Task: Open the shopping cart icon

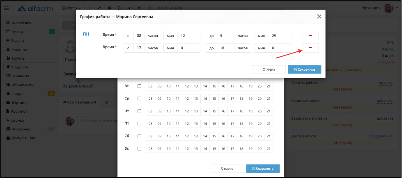Action: (x=139, y=8)
